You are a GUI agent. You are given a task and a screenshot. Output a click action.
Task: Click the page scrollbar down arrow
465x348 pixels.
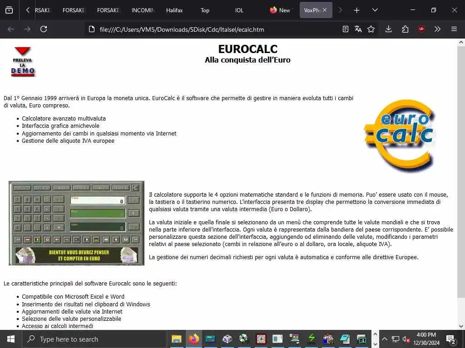(461, 326)
